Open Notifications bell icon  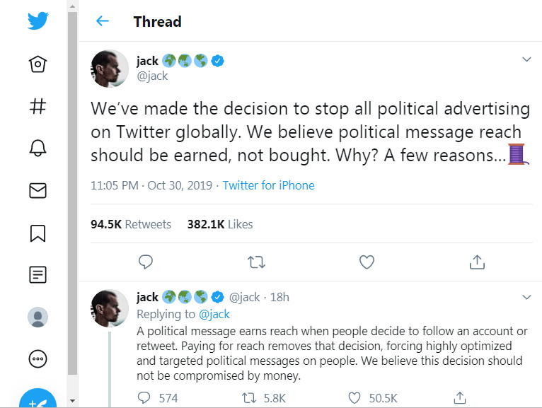pos(38,148)
